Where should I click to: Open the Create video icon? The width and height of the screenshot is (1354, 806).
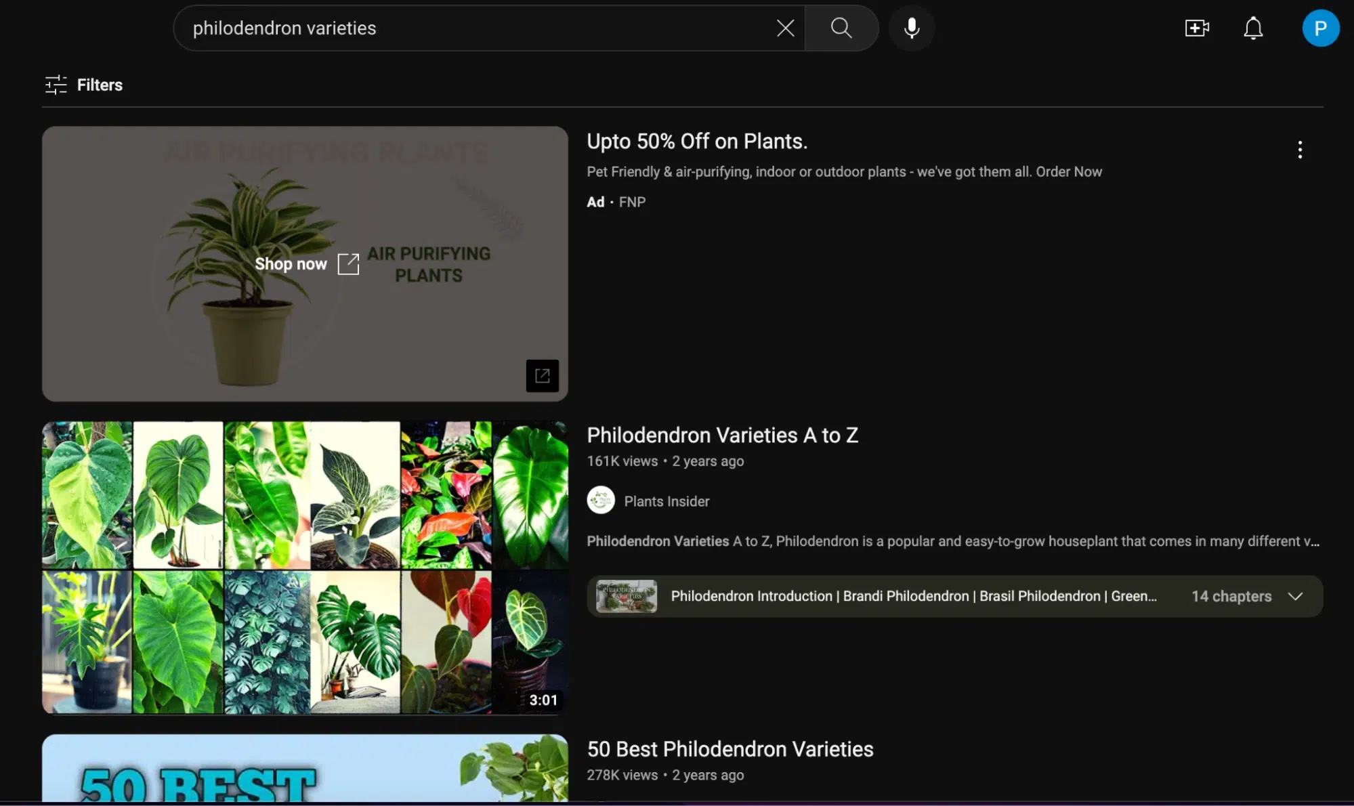[1197, 28]
